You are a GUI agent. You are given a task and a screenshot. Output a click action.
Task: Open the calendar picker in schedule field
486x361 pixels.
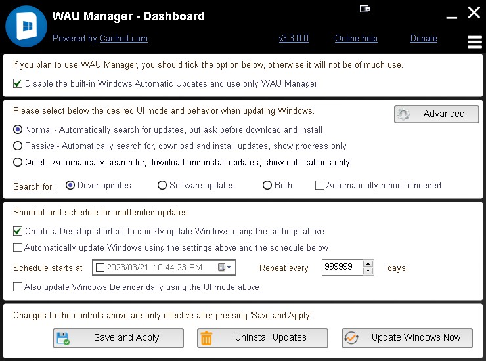(225, 267)
